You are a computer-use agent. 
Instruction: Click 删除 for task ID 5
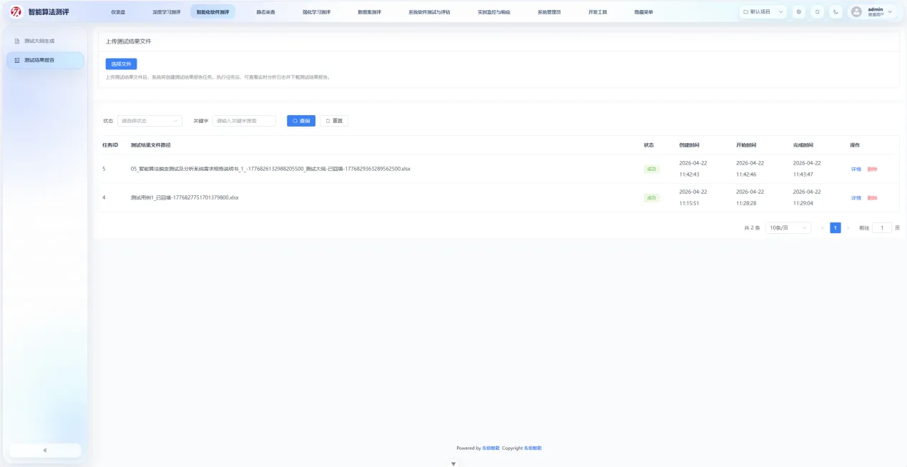[872, 169]
